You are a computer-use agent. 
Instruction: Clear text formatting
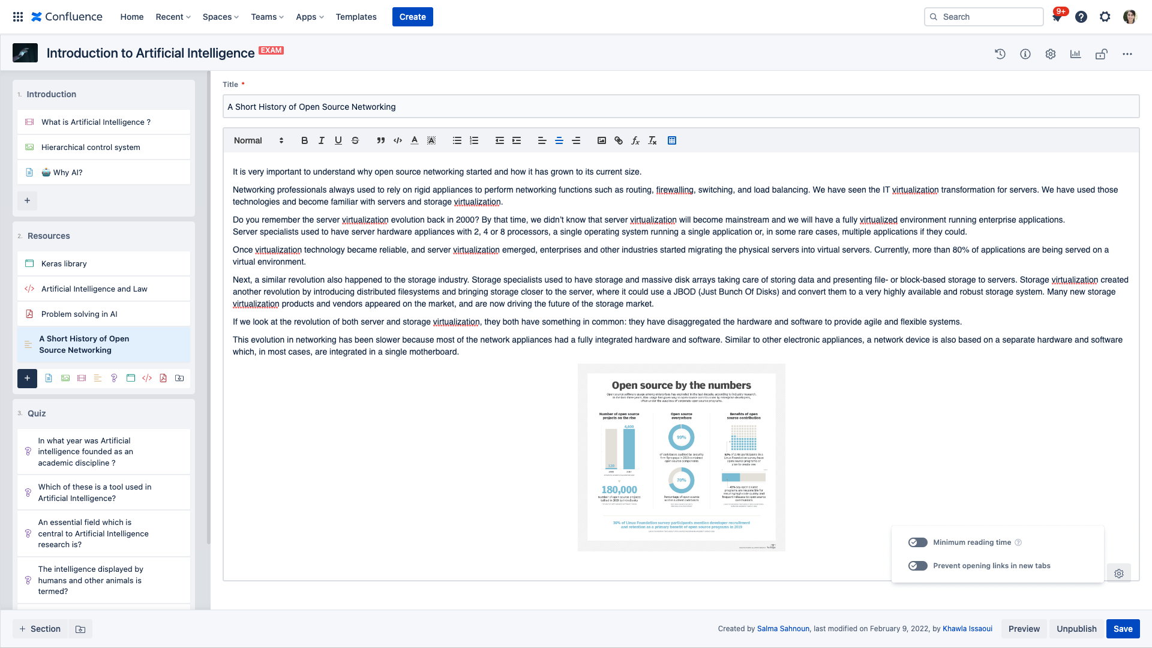652,140
